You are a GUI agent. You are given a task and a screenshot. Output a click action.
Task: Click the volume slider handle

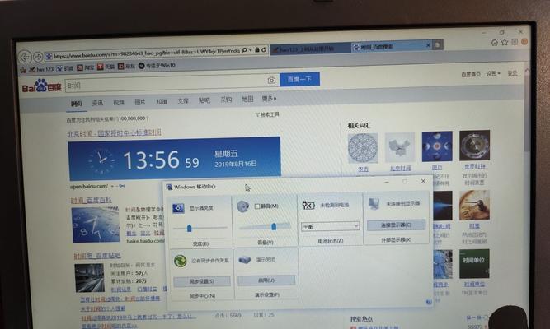[274, 227]
